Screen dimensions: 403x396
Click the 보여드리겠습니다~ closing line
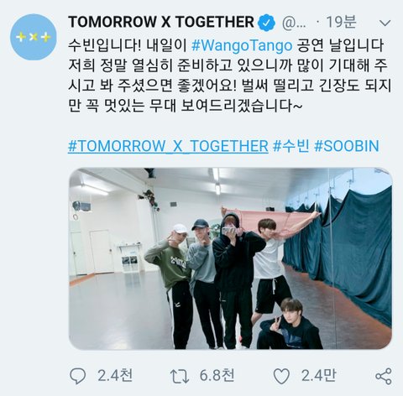(242, 106)
